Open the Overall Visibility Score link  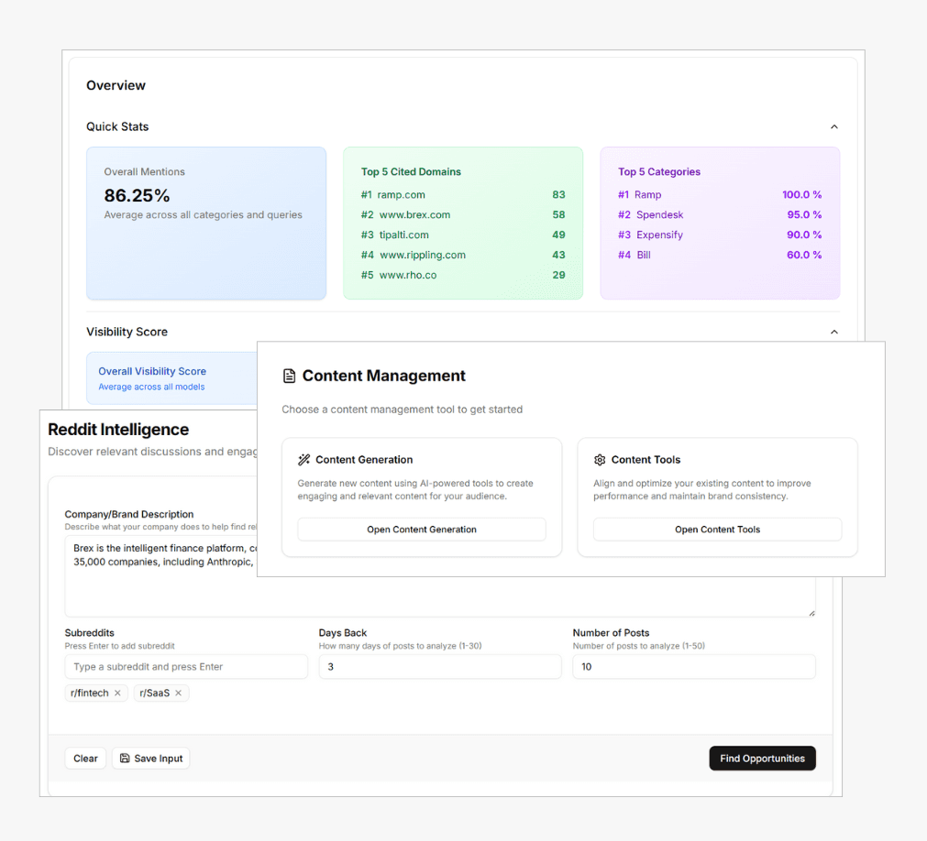pyautogui.click(x=151, y=371)
